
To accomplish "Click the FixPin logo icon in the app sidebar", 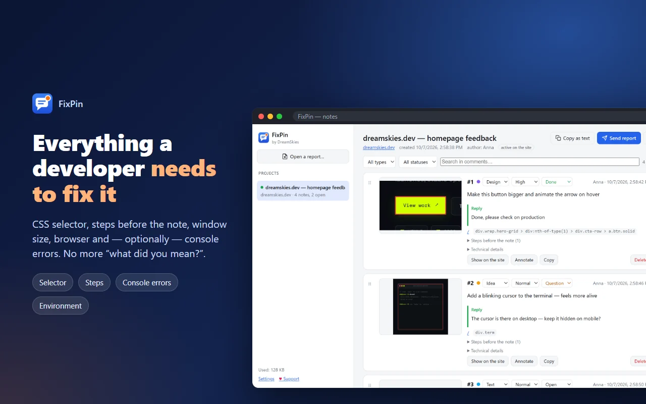I will 263,137.
